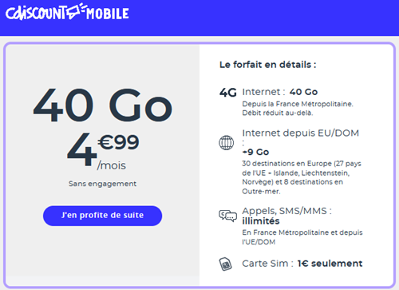This screenshot has height=290, width=399.
Task: Click the "Le forfait en détails" heading
Action: (267, 65)
